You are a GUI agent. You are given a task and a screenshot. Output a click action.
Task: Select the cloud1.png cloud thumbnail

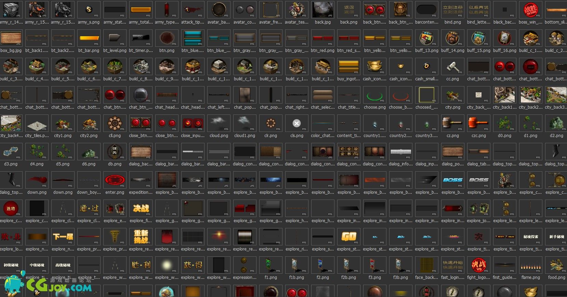point(245,123)
